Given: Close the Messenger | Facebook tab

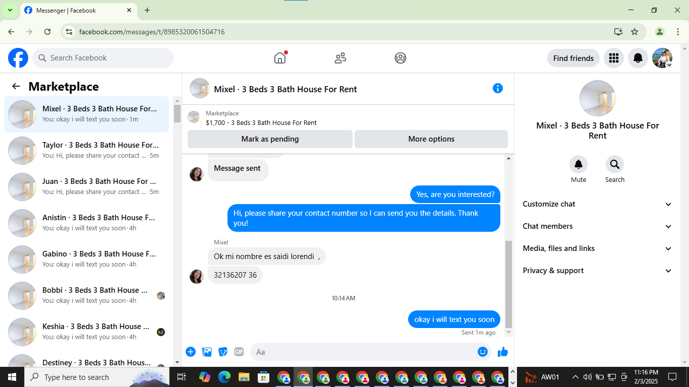Looking at the screenshot, I should (129, 10).
